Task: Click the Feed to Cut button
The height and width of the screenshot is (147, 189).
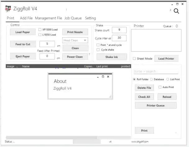Action: coord(23,44)
